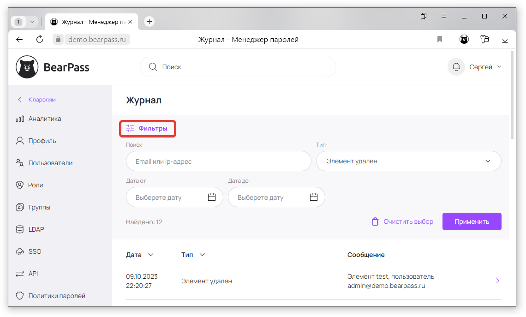This screenshot has width=526, height=317.
Task: Go to Пользователи section
Action: (50, 163)
